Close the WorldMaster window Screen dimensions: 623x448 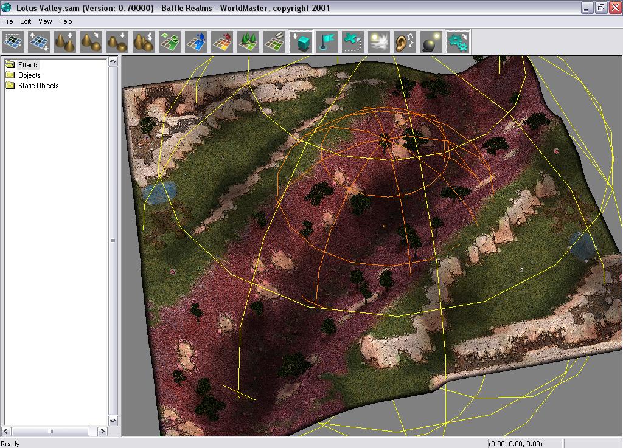(615, 7)
